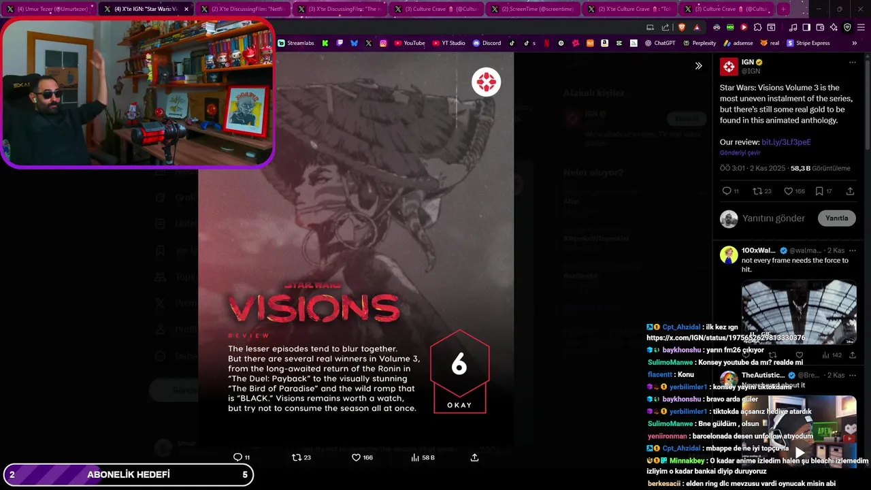Open the bit.ly/3Lf3peE review link
Screen dimensions: 871x490
(786, 142)
